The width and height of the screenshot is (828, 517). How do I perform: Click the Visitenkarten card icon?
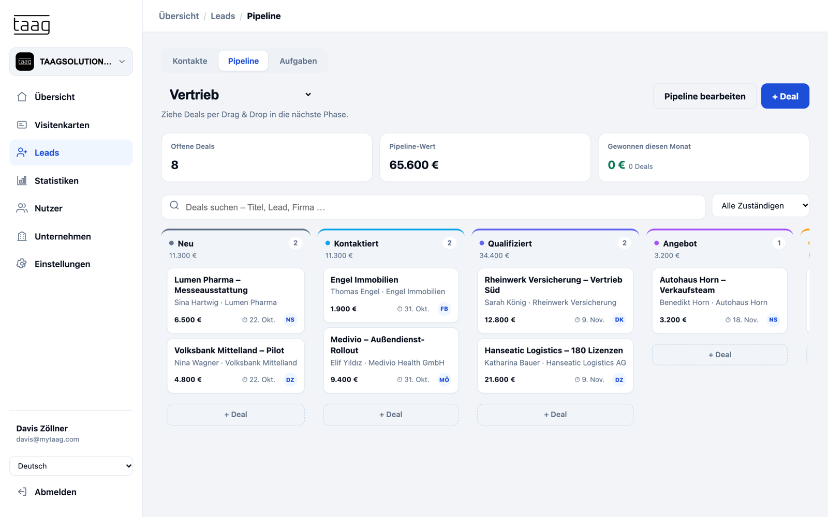point(22,125)
